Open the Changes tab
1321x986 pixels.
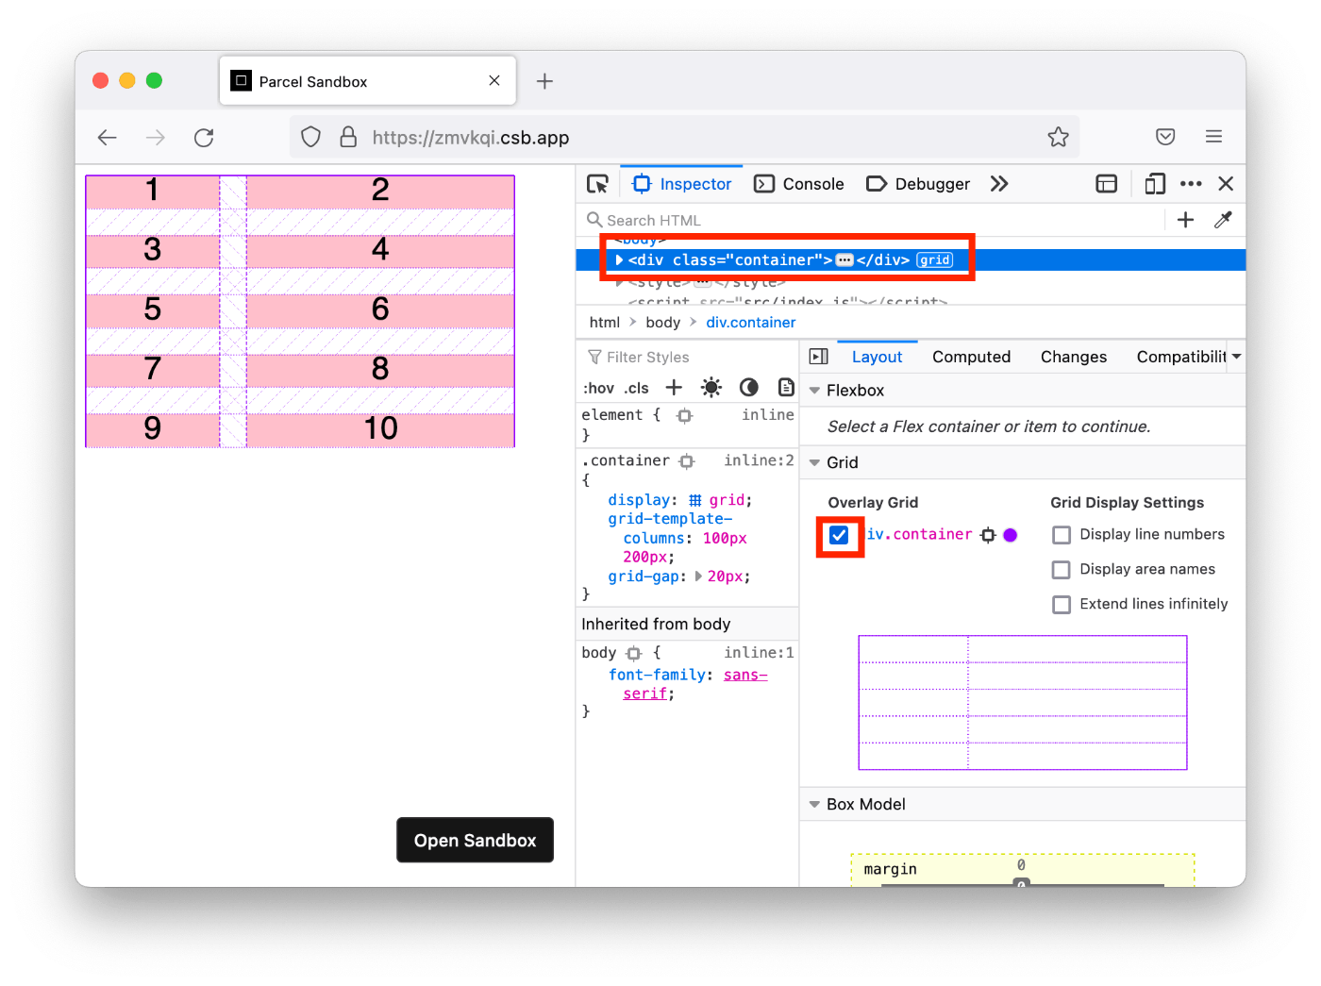point(1073,357)
